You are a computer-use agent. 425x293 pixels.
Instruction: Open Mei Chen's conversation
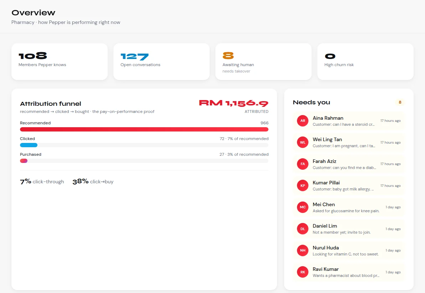pyautogui.click(x=349, y=207)
